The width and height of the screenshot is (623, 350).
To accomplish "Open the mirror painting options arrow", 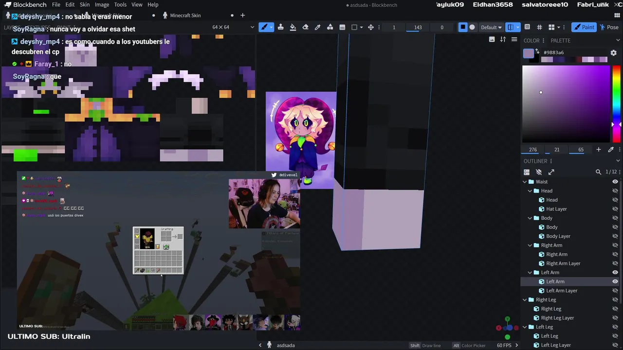I will click(x=517, y=27).
